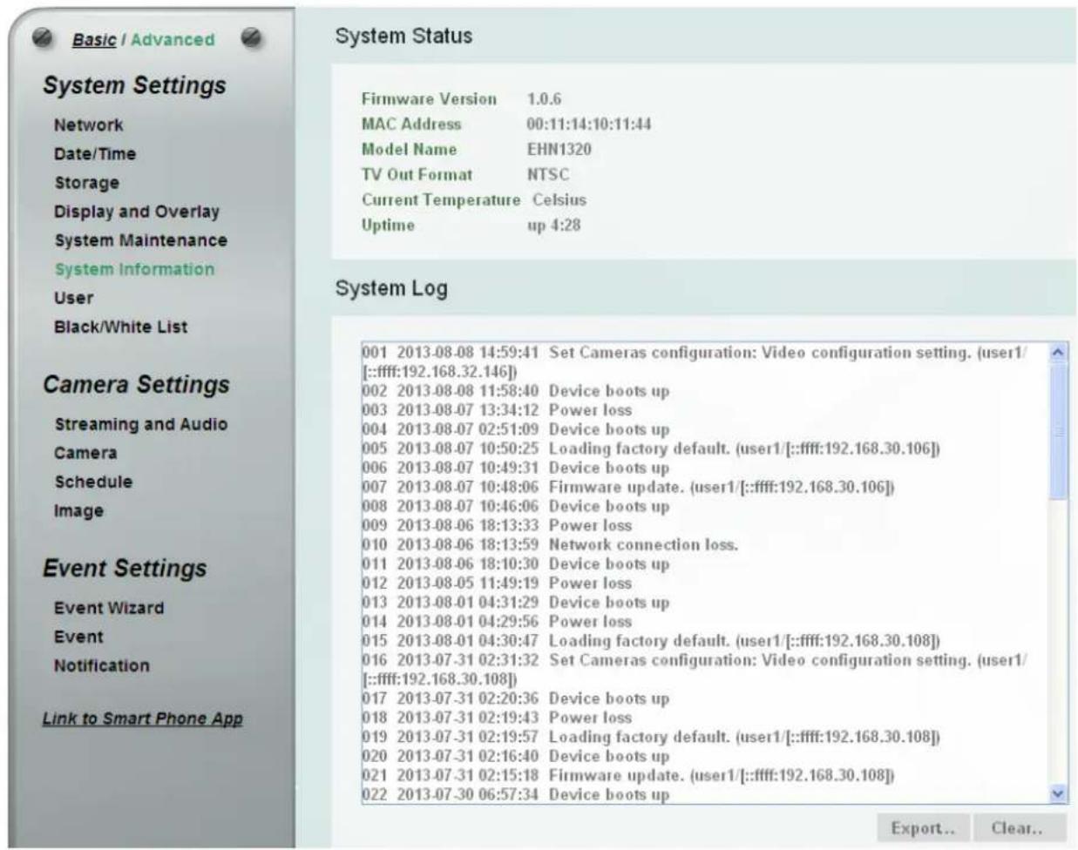Click the Camera Settings section heading
This screenshot has height=850, width=1078.
tap(136, 385)
